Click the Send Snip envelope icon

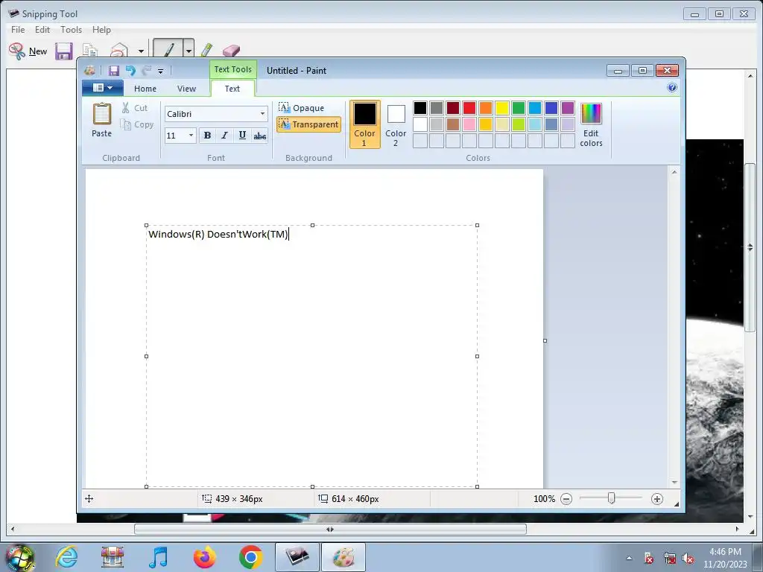point(119,51)
